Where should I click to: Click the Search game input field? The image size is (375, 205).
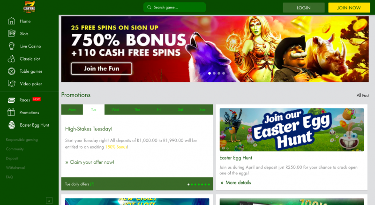coord(174,8)
